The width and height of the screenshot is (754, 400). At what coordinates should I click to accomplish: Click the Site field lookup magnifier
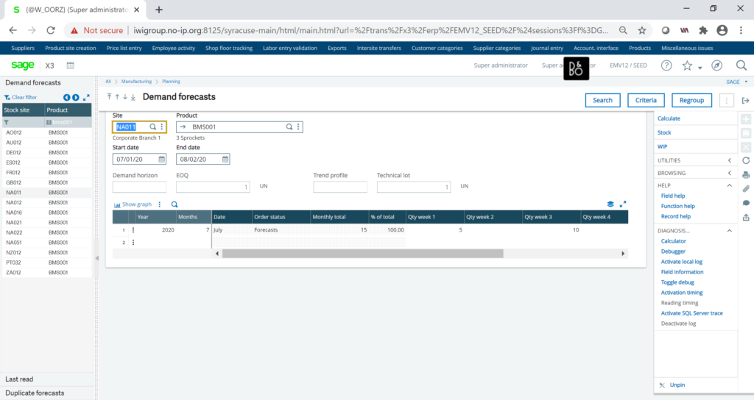tap(153, 126)
